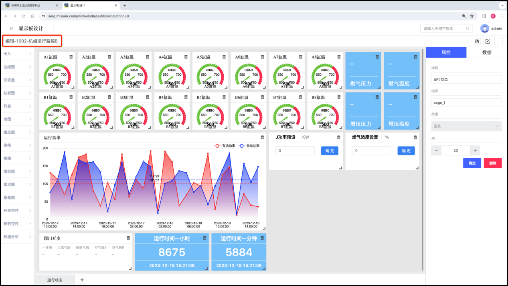Click 确定 button next to J功率预设 input
Image resolution: width=508 pixels, height=286 pixels.
[x=330, y=151]
